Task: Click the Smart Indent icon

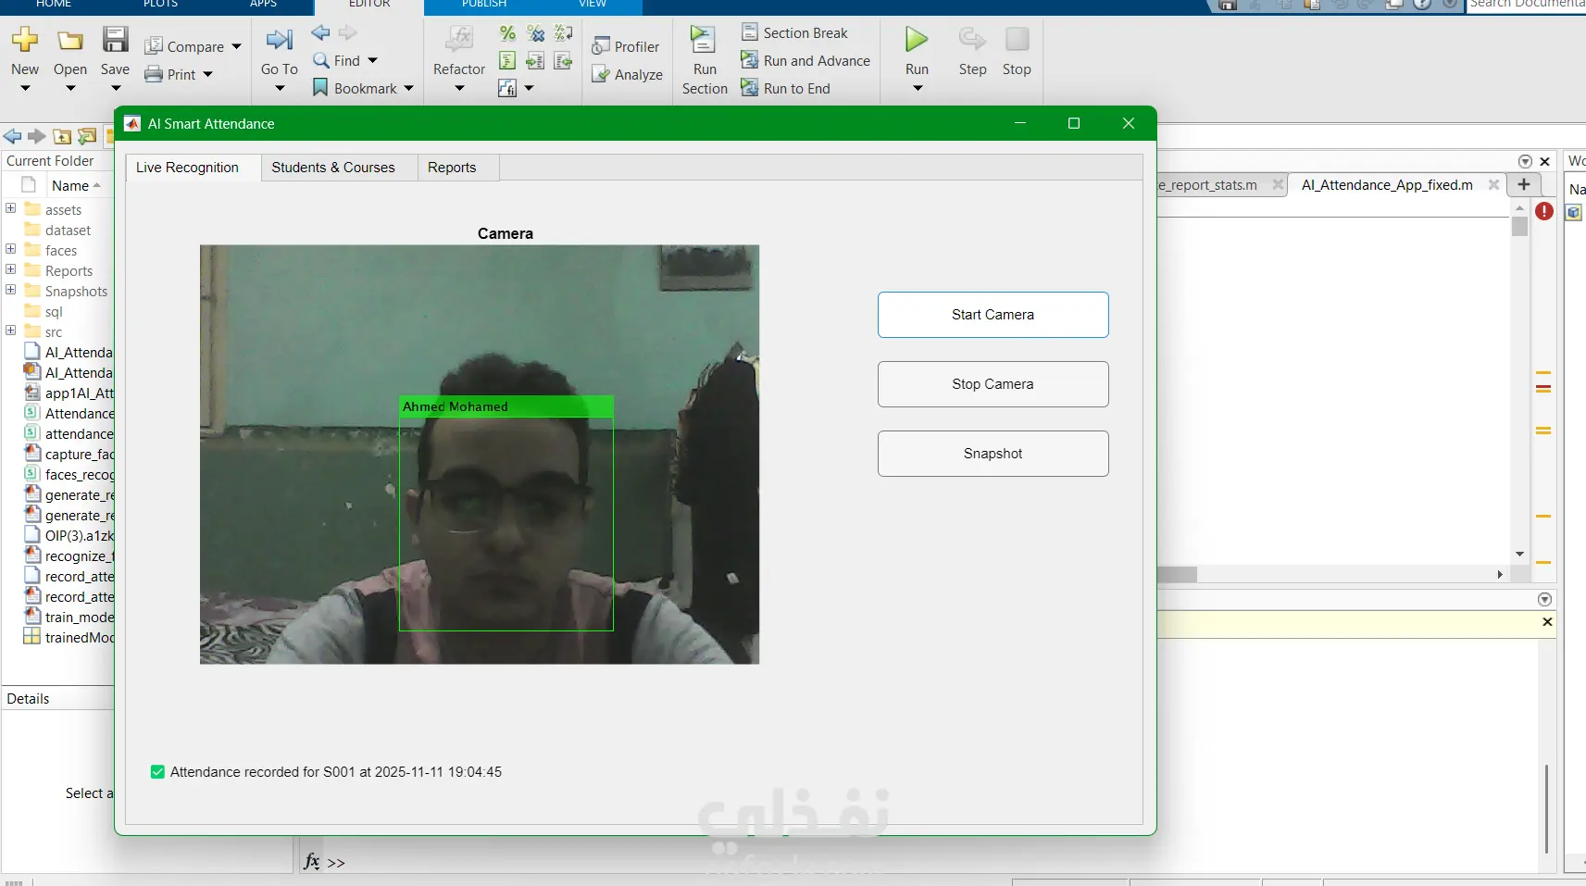Action: point(507,61)
